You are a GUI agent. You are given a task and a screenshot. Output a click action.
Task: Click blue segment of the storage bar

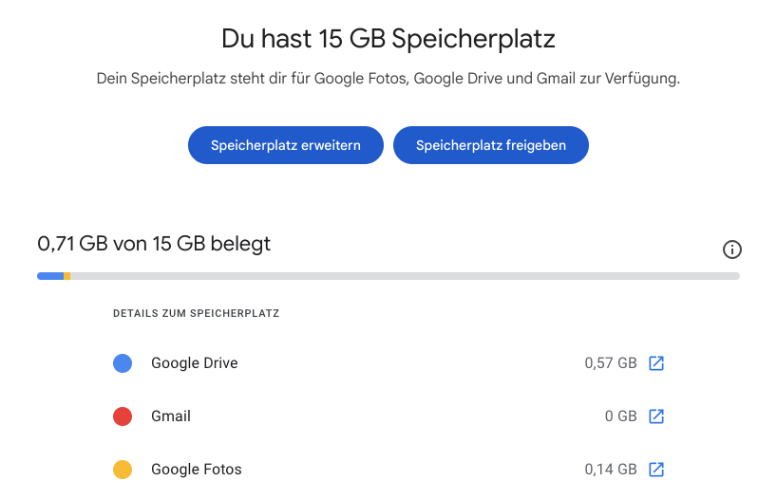(50, 276)
